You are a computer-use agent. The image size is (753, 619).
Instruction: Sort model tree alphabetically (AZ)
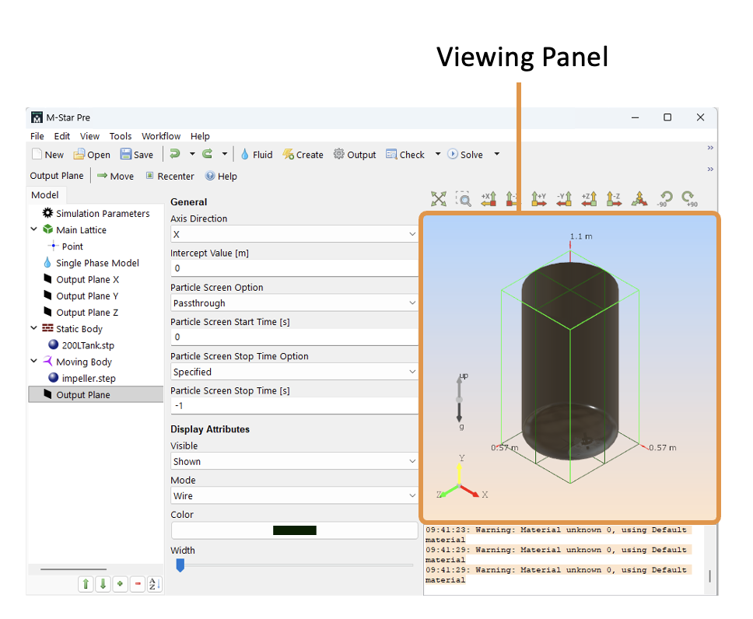pos(154,584)
